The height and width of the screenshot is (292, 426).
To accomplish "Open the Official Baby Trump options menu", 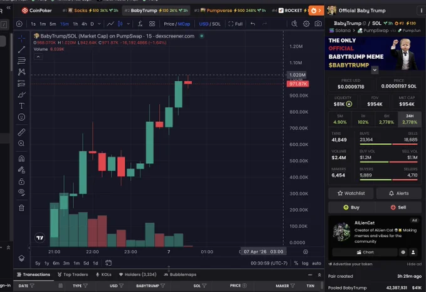I will pyautogui.click(x=421, y=11).
